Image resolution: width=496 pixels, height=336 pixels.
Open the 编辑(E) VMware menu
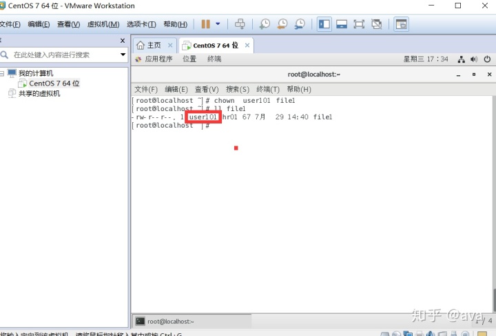coord(39,24)
